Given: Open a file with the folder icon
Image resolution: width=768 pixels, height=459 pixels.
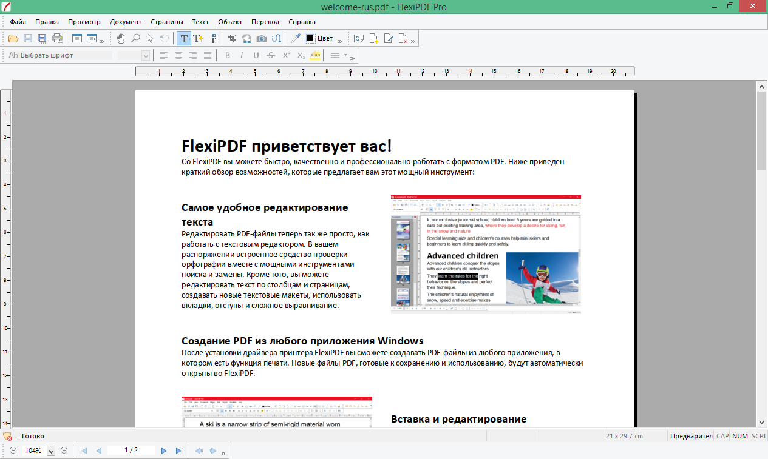Looking at the screenshot, I should [x=13, y=38].
